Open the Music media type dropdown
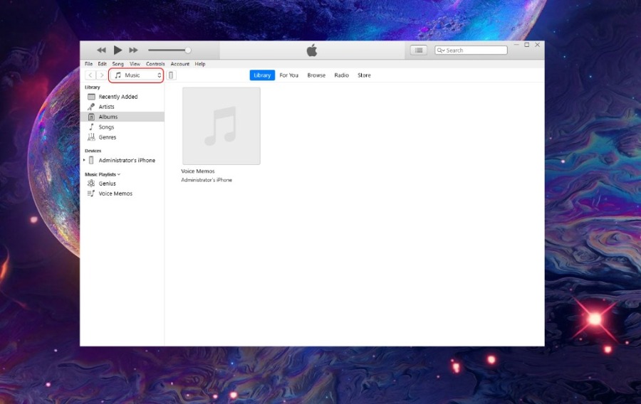The height and width of the screenshot is (404, 641). pyautogui.click(x=137, y=75)
